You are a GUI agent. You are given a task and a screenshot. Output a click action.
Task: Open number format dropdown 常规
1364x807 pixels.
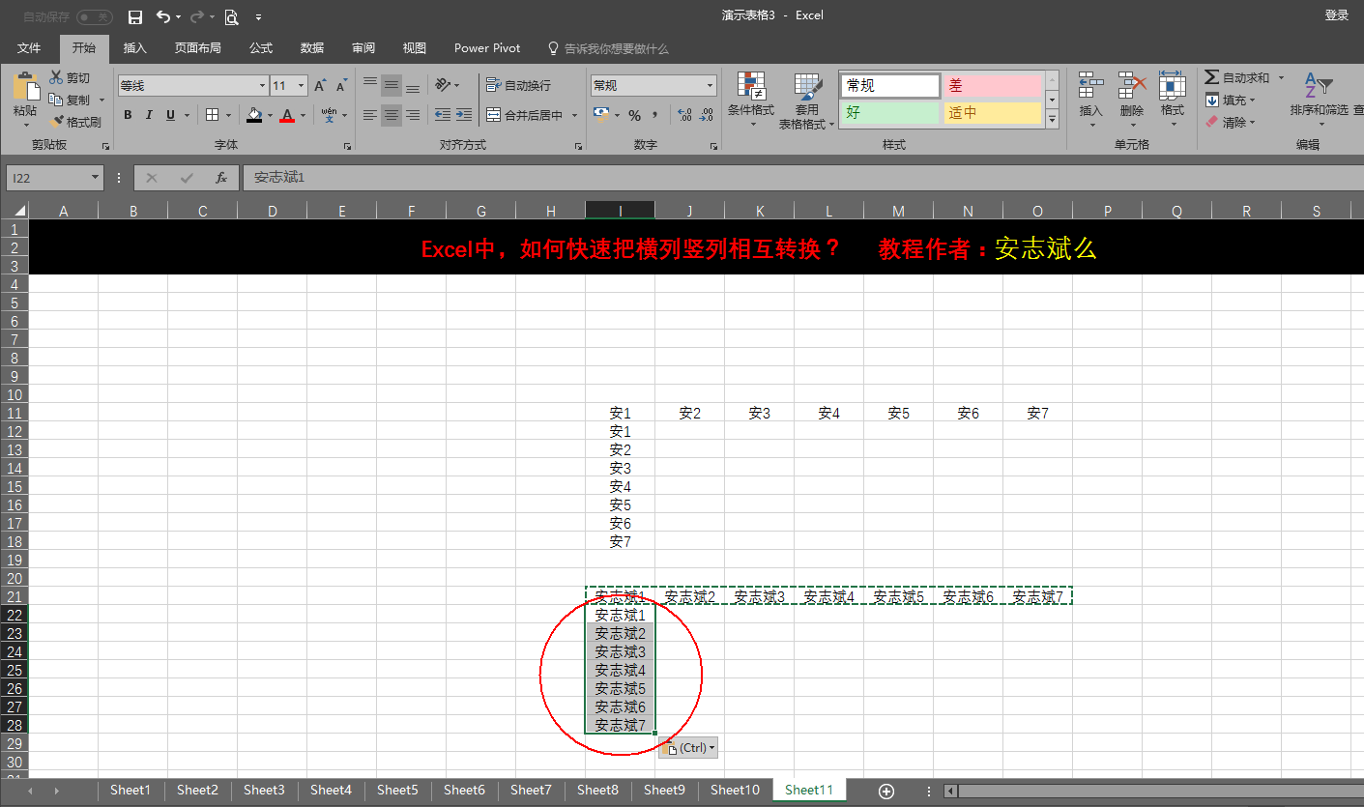pyautogui.click(x=711, y=86)
